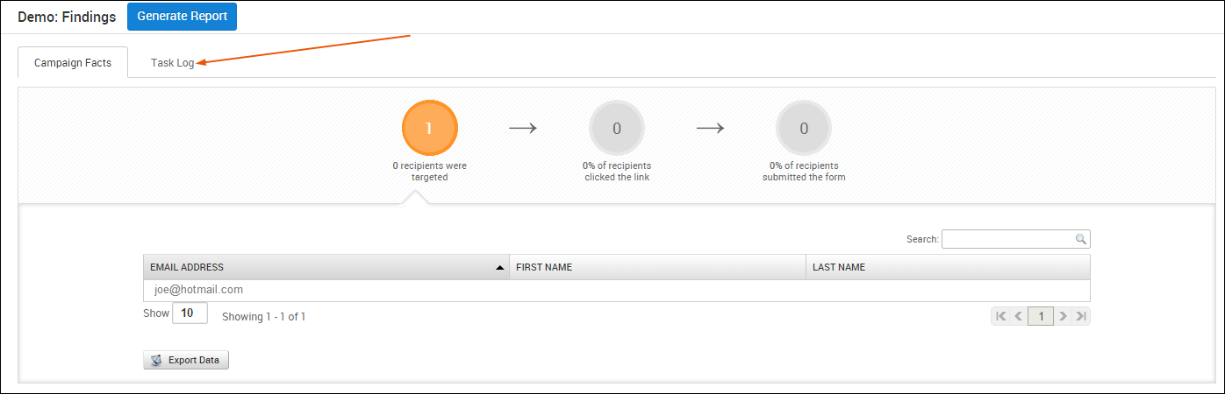This screenshot has height=394, width=1225.
Task: Focus the Search text field
Action: [1007, 239]
